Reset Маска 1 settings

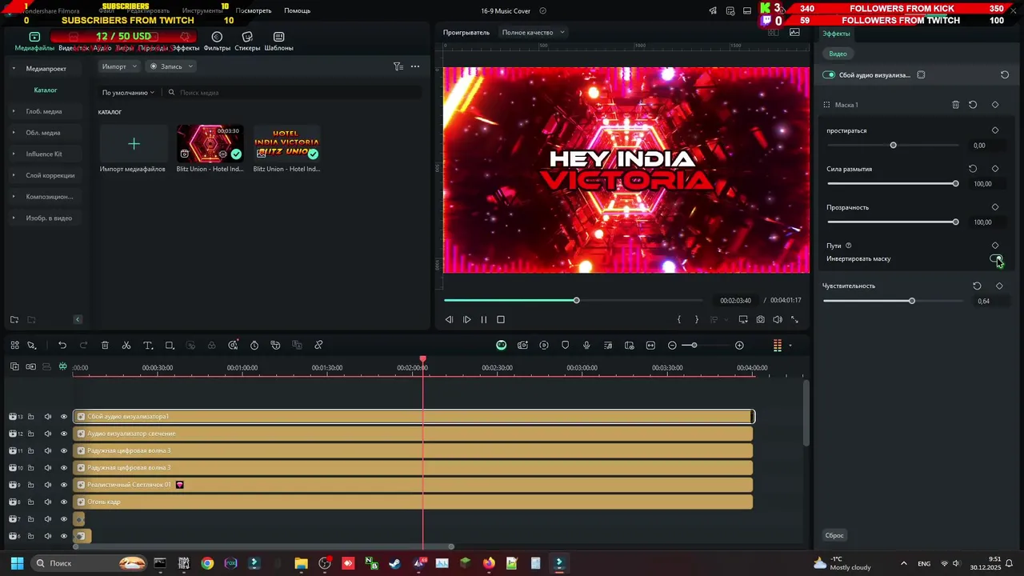[x=973, y=105]
